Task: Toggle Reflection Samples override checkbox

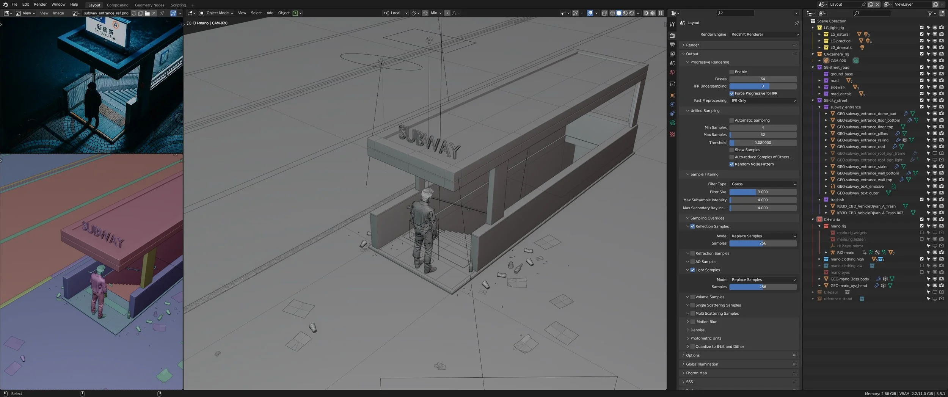Action: [x=692, y=226]
